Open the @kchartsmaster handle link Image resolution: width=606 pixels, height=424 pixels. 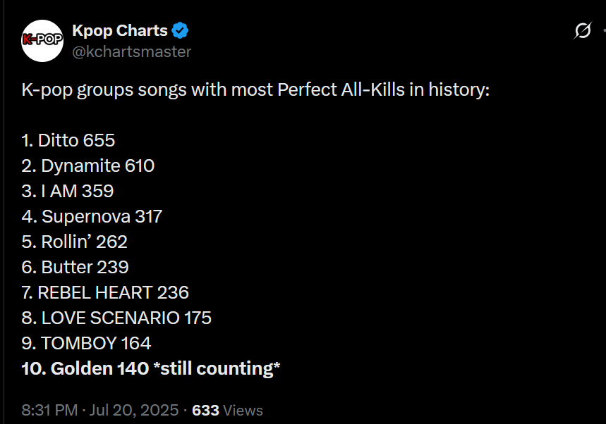[x=132, y=51]
